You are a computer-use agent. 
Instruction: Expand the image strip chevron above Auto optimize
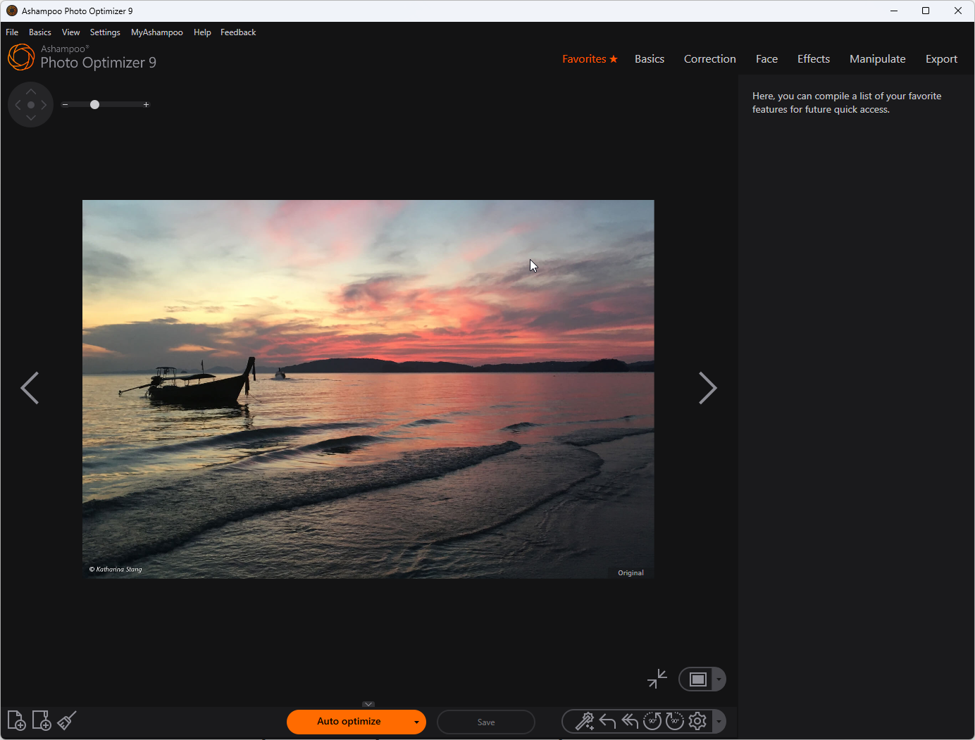coord(368,704)
